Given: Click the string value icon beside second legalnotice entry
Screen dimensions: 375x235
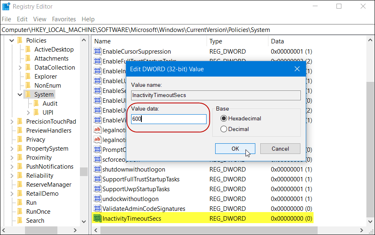Looking at the screenshot, I should point(98,140).
